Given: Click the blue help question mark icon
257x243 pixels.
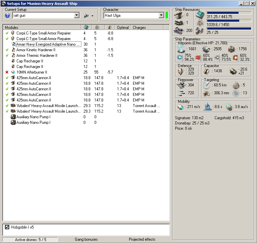Looking at the screenshot, I should point(7,15).
